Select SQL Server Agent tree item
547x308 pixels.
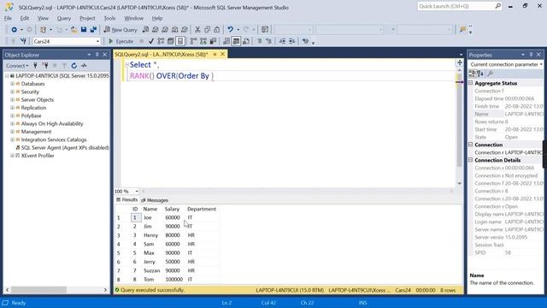pos(65,148)
